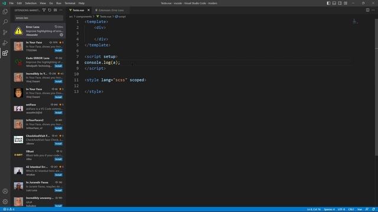Open the Accounts menu icon

pos(5,191)
